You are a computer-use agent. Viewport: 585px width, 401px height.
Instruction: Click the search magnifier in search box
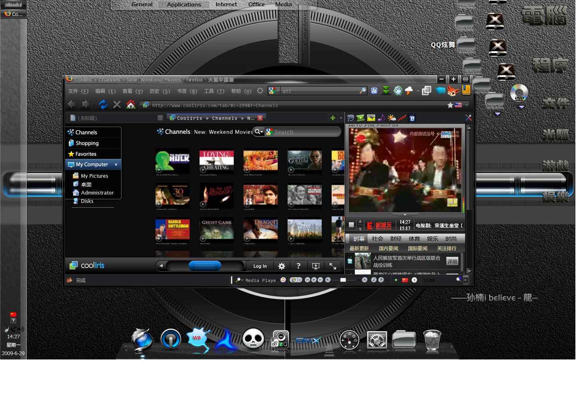point(362,91)
